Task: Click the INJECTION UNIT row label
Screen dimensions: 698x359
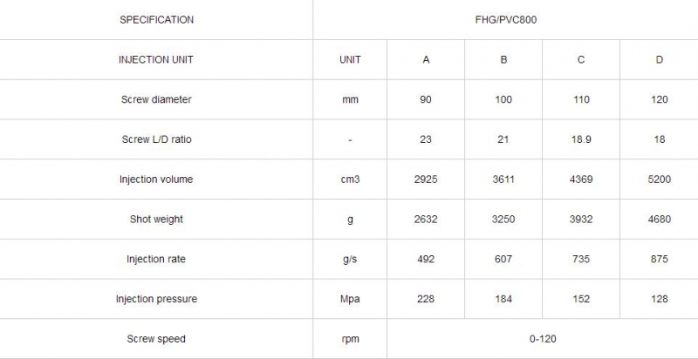Action: coord(156,59)
